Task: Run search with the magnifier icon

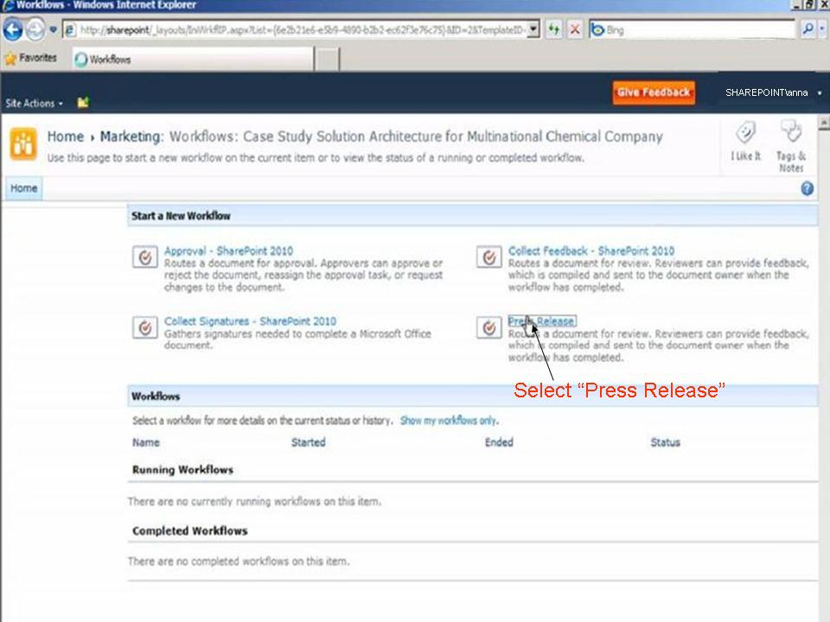Action: pyautogui.click(x=808, y=29)
